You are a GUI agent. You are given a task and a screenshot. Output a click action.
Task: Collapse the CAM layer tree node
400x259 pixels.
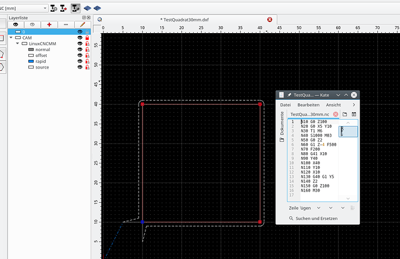[11, 38]
